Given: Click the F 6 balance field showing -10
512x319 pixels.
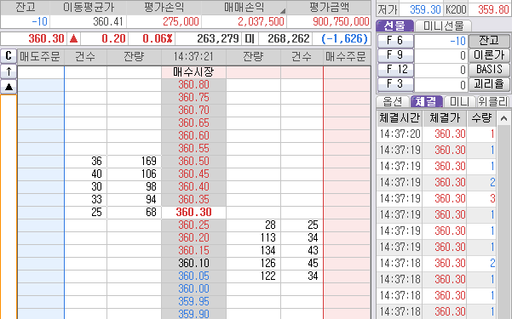Looking at the screenshot, I should point(441,41).
